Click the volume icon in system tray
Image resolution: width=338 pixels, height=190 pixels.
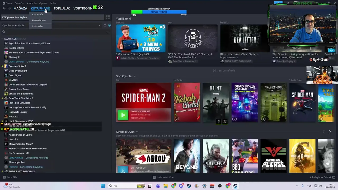click(x=320, y=186)
